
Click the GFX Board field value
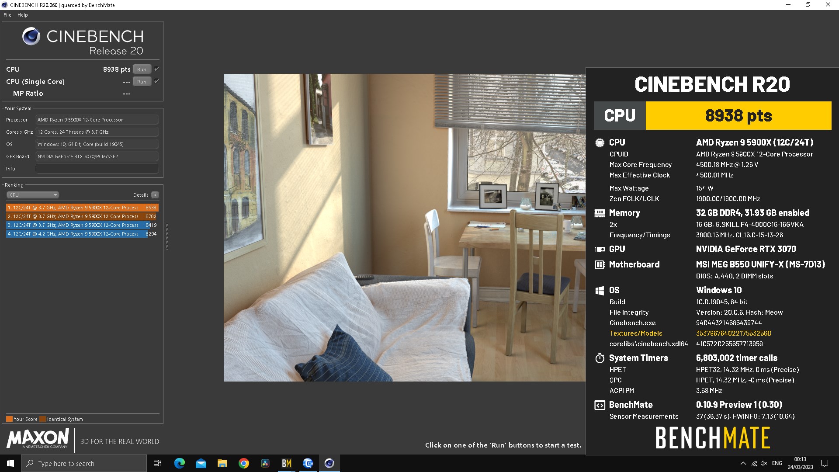97,156
